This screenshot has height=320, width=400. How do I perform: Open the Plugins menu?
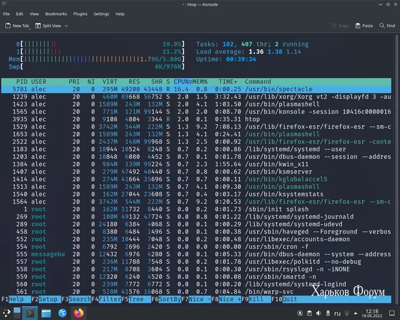pyautogui.click(x=80, y=14)
